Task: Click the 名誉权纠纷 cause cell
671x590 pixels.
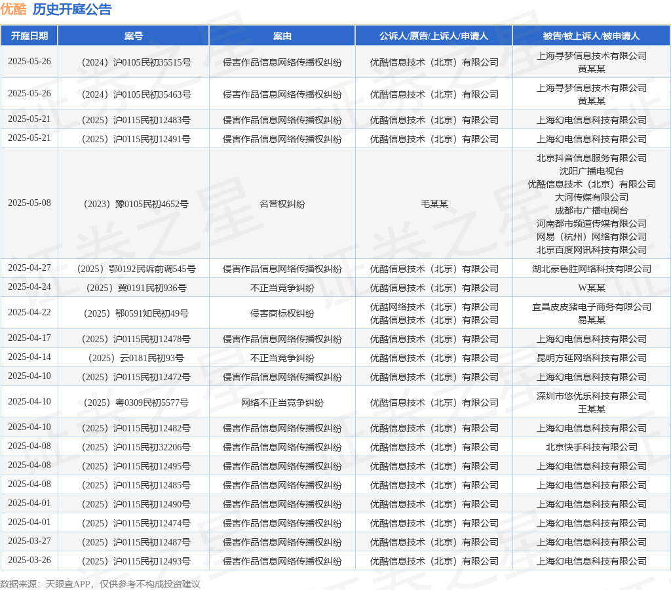Action: coord(282,204)
